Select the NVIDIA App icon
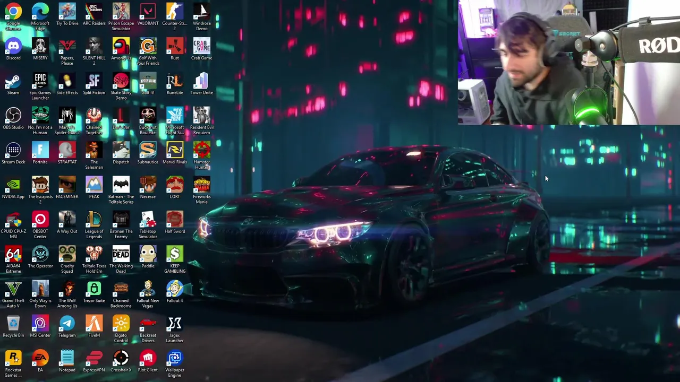The image size is (680, 382). (x=13, y=185)
